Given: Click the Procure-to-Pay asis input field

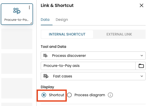Looking at the screenshot, I should click(x=88, y=66).
